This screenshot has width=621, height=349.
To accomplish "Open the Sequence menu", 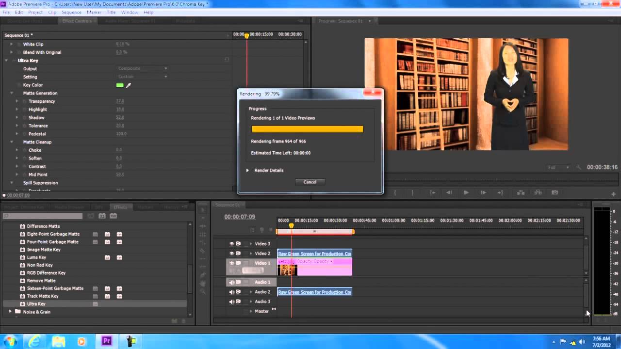I will (x=71, y=12).
